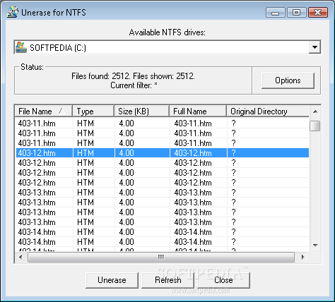
Task: Sort by Type column header
Action: pyautogui.click(x=93, y=111)
